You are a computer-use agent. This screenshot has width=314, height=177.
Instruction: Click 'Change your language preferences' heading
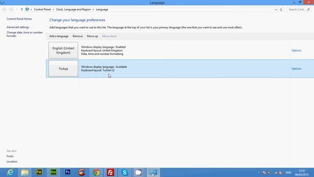click(78, 20)
